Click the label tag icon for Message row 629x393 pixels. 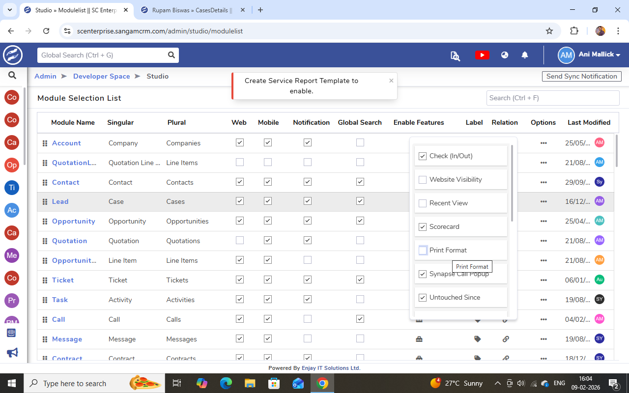pyautogui.click(x=477, y=339)
